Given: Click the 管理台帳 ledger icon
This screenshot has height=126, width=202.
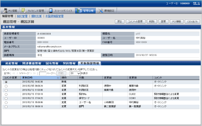Looking at the screenshot, I should tap(80, 11).
